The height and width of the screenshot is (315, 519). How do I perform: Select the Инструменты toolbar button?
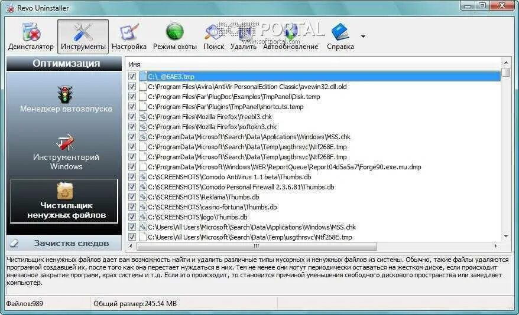pos(83,37)
